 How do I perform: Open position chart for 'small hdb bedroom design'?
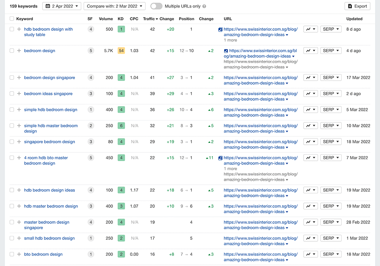[310, 238]
